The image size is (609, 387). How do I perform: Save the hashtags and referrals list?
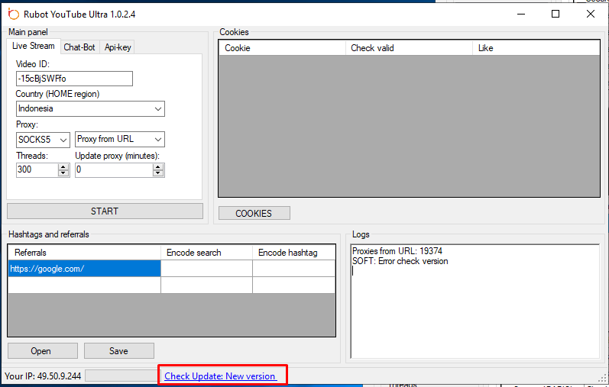point(118,351)
